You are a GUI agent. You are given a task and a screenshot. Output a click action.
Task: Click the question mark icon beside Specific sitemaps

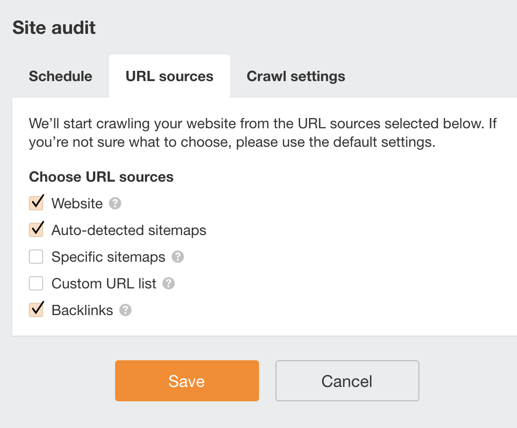(178, 257)
